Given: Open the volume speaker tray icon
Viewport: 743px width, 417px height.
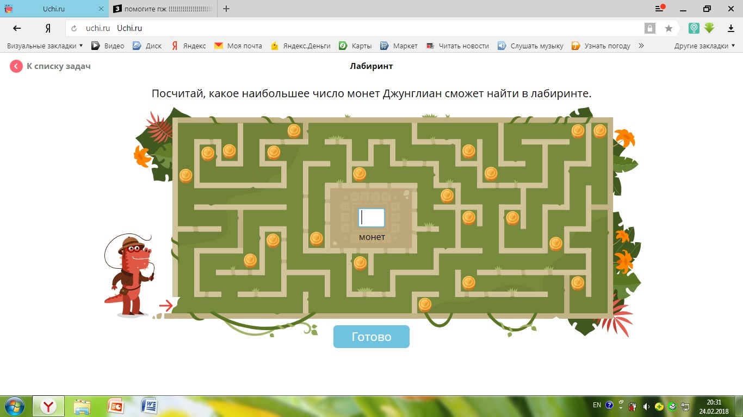Looking at the screenshot, I should [x=646, y=406].
